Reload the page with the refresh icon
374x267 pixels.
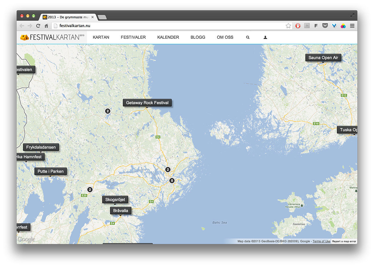(38, 26)
